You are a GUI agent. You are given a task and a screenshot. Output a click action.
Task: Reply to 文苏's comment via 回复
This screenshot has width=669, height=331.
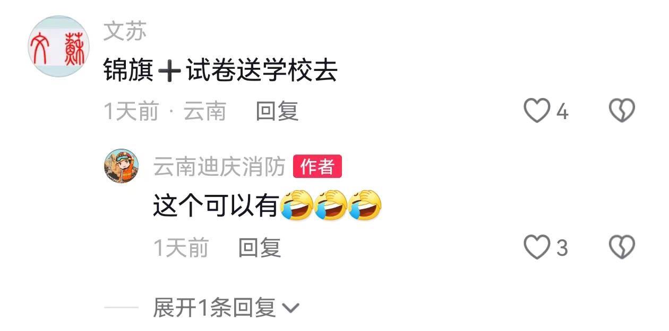click(x=277, y=111)
